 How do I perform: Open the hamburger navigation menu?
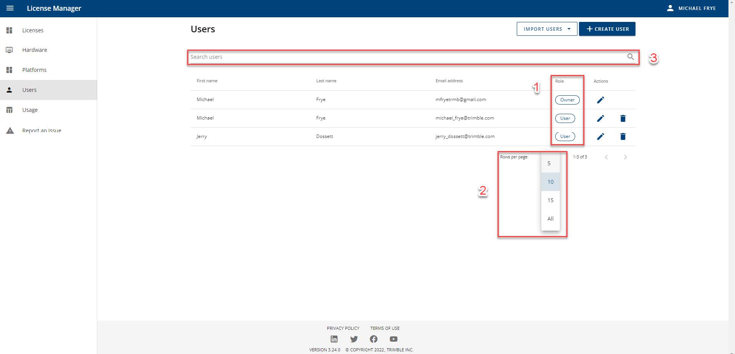10,8
